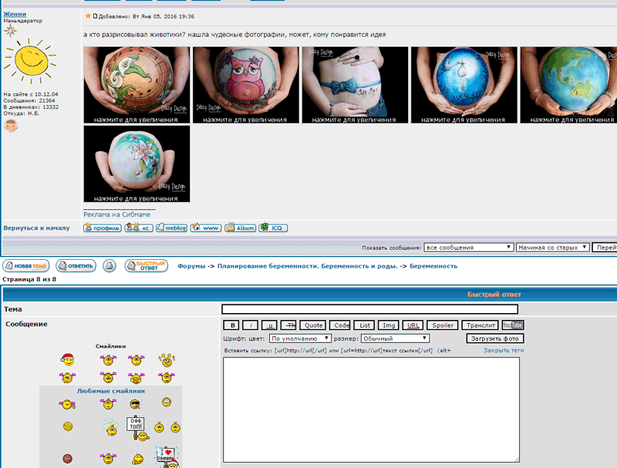Click the "Закрыть теги" link
Screen dimensions: 617x468
click(504, 350)
